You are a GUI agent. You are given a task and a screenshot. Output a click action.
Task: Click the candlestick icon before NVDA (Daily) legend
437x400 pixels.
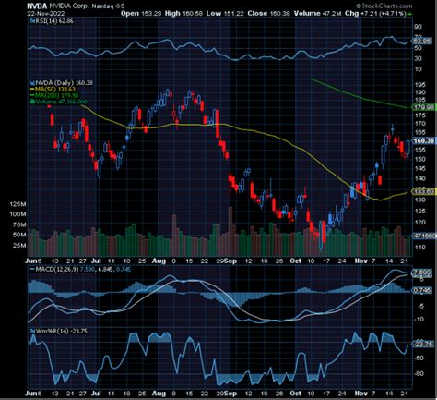(32, 83)
